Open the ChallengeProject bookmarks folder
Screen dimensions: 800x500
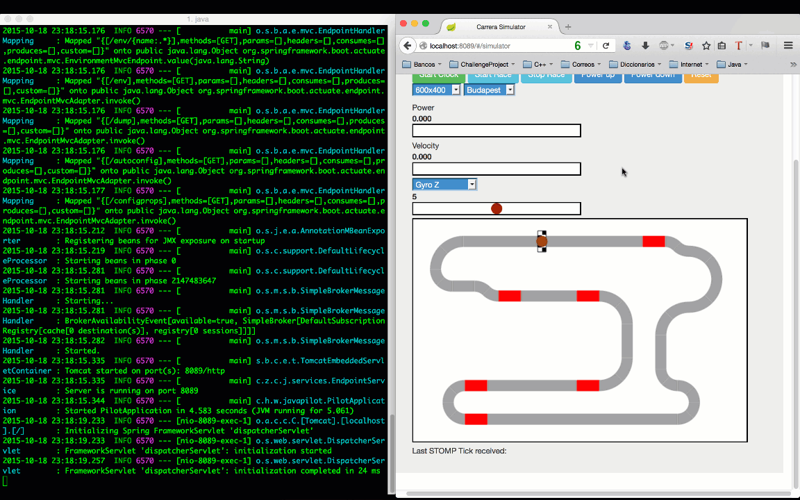482,65
